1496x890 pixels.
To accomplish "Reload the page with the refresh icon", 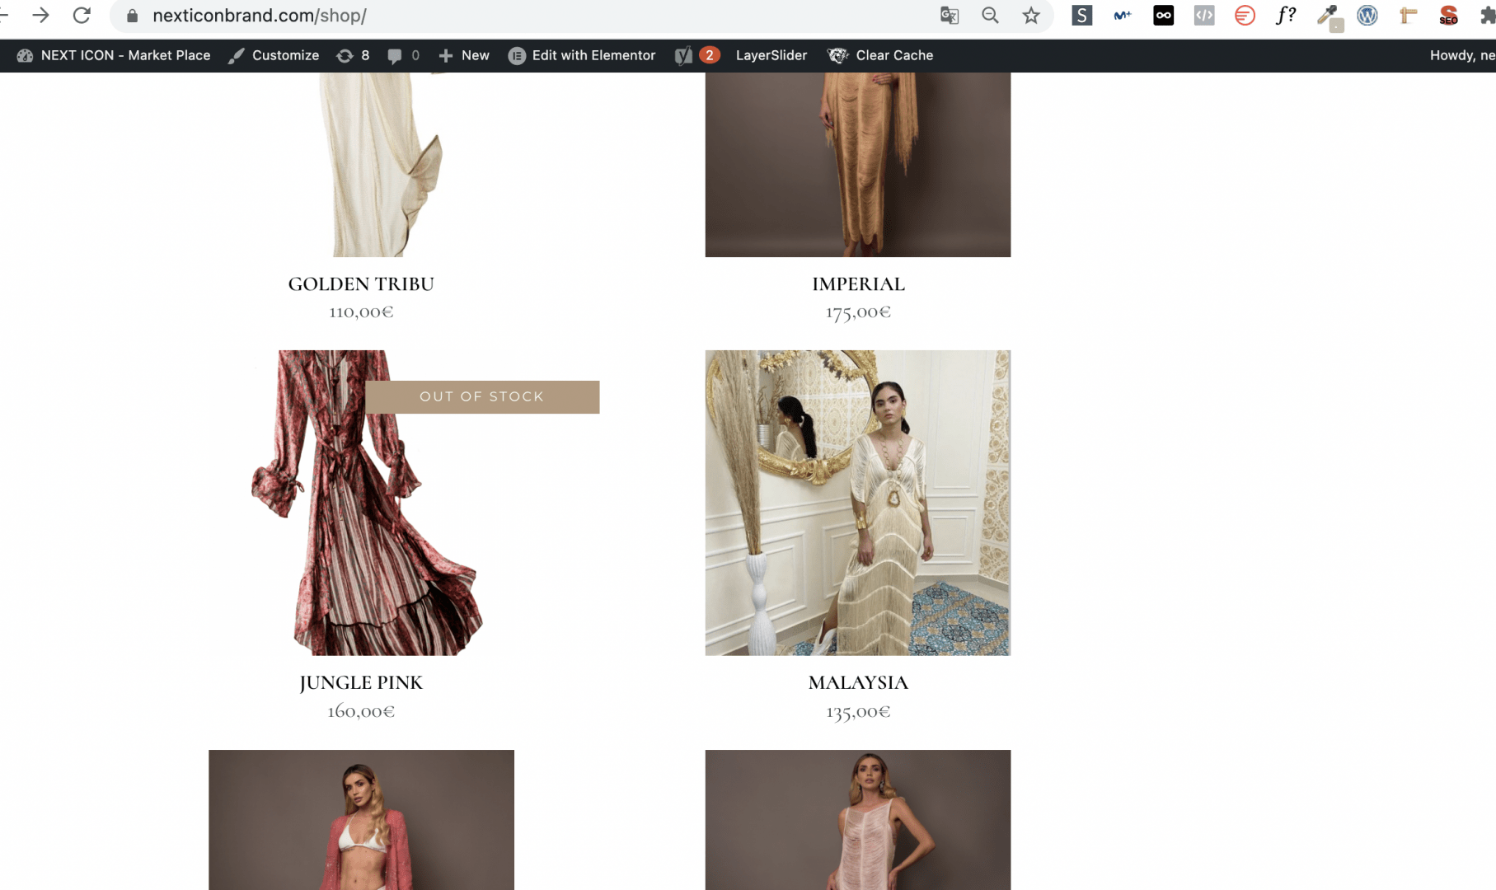I will tap(82, 16).
